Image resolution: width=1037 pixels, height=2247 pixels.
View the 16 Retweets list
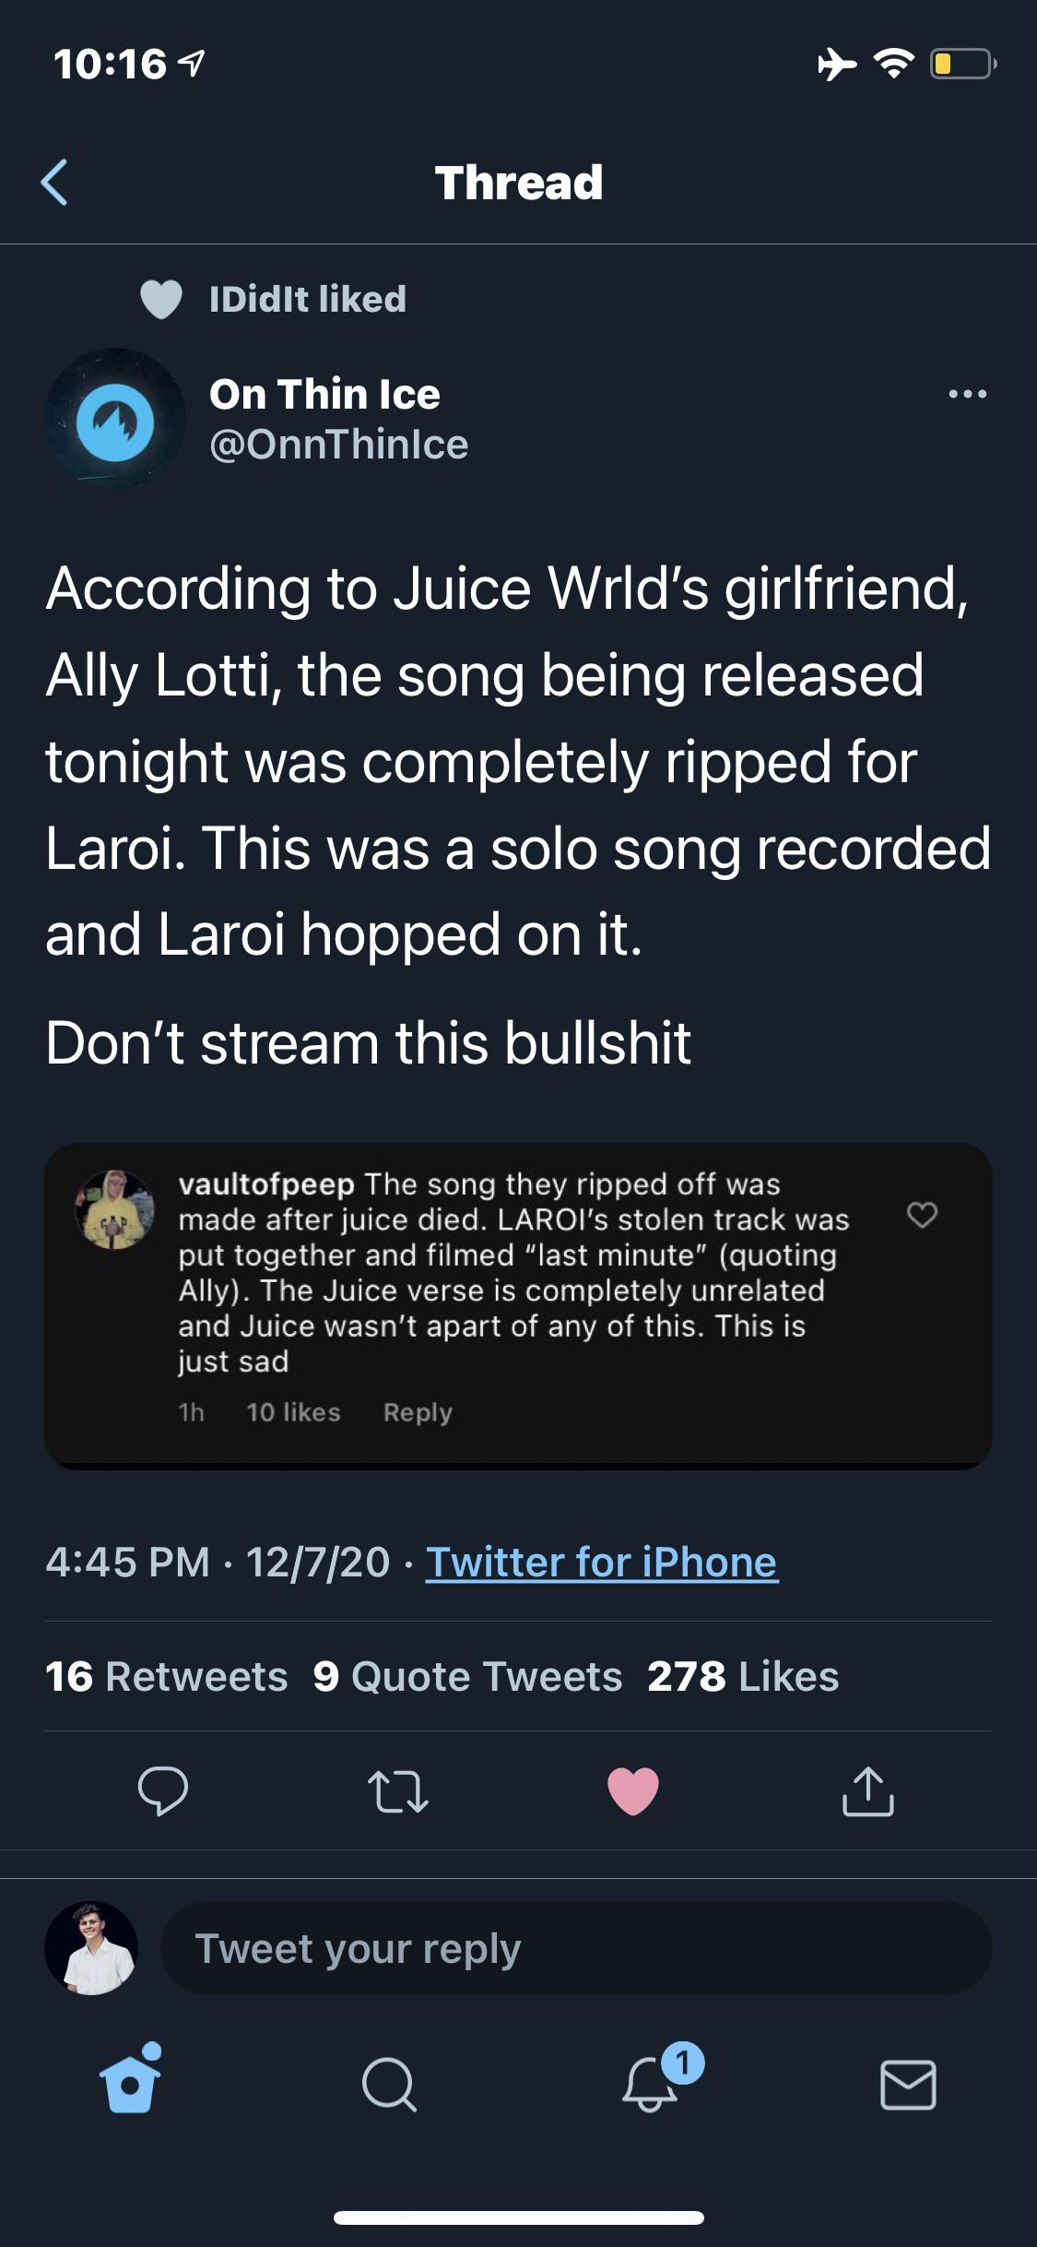(x=167, y=1676)
